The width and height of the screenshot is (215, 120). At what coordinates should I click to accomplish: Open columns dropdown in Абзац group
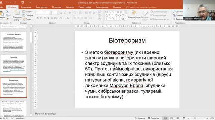pos(91,18)
